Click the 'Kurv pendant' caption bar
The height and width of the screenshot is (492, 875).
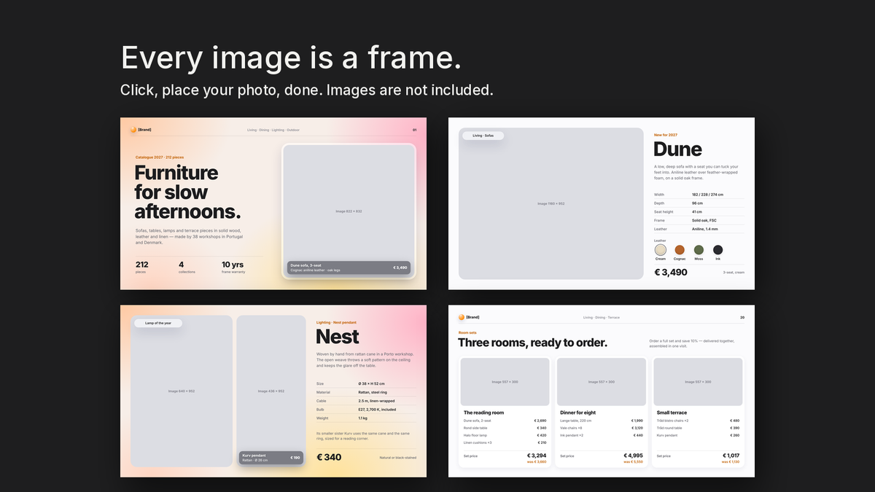(271, 458)
